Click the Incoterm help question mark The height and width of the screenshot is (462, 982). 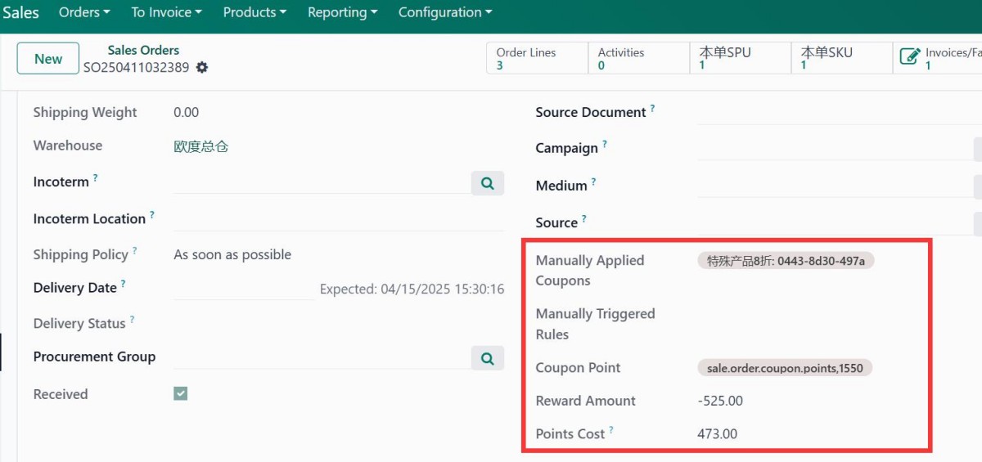96,177
